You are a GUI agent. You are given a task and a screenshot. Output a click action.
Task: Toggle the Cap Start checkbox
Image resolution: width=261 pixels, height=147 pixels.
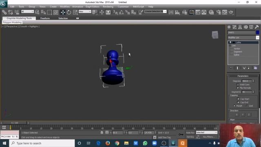[238, 99]
